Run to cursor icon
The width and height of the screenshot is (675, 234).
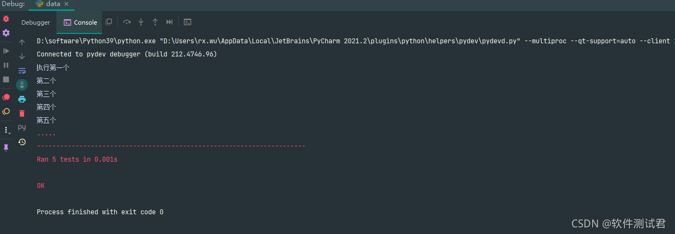169,22
